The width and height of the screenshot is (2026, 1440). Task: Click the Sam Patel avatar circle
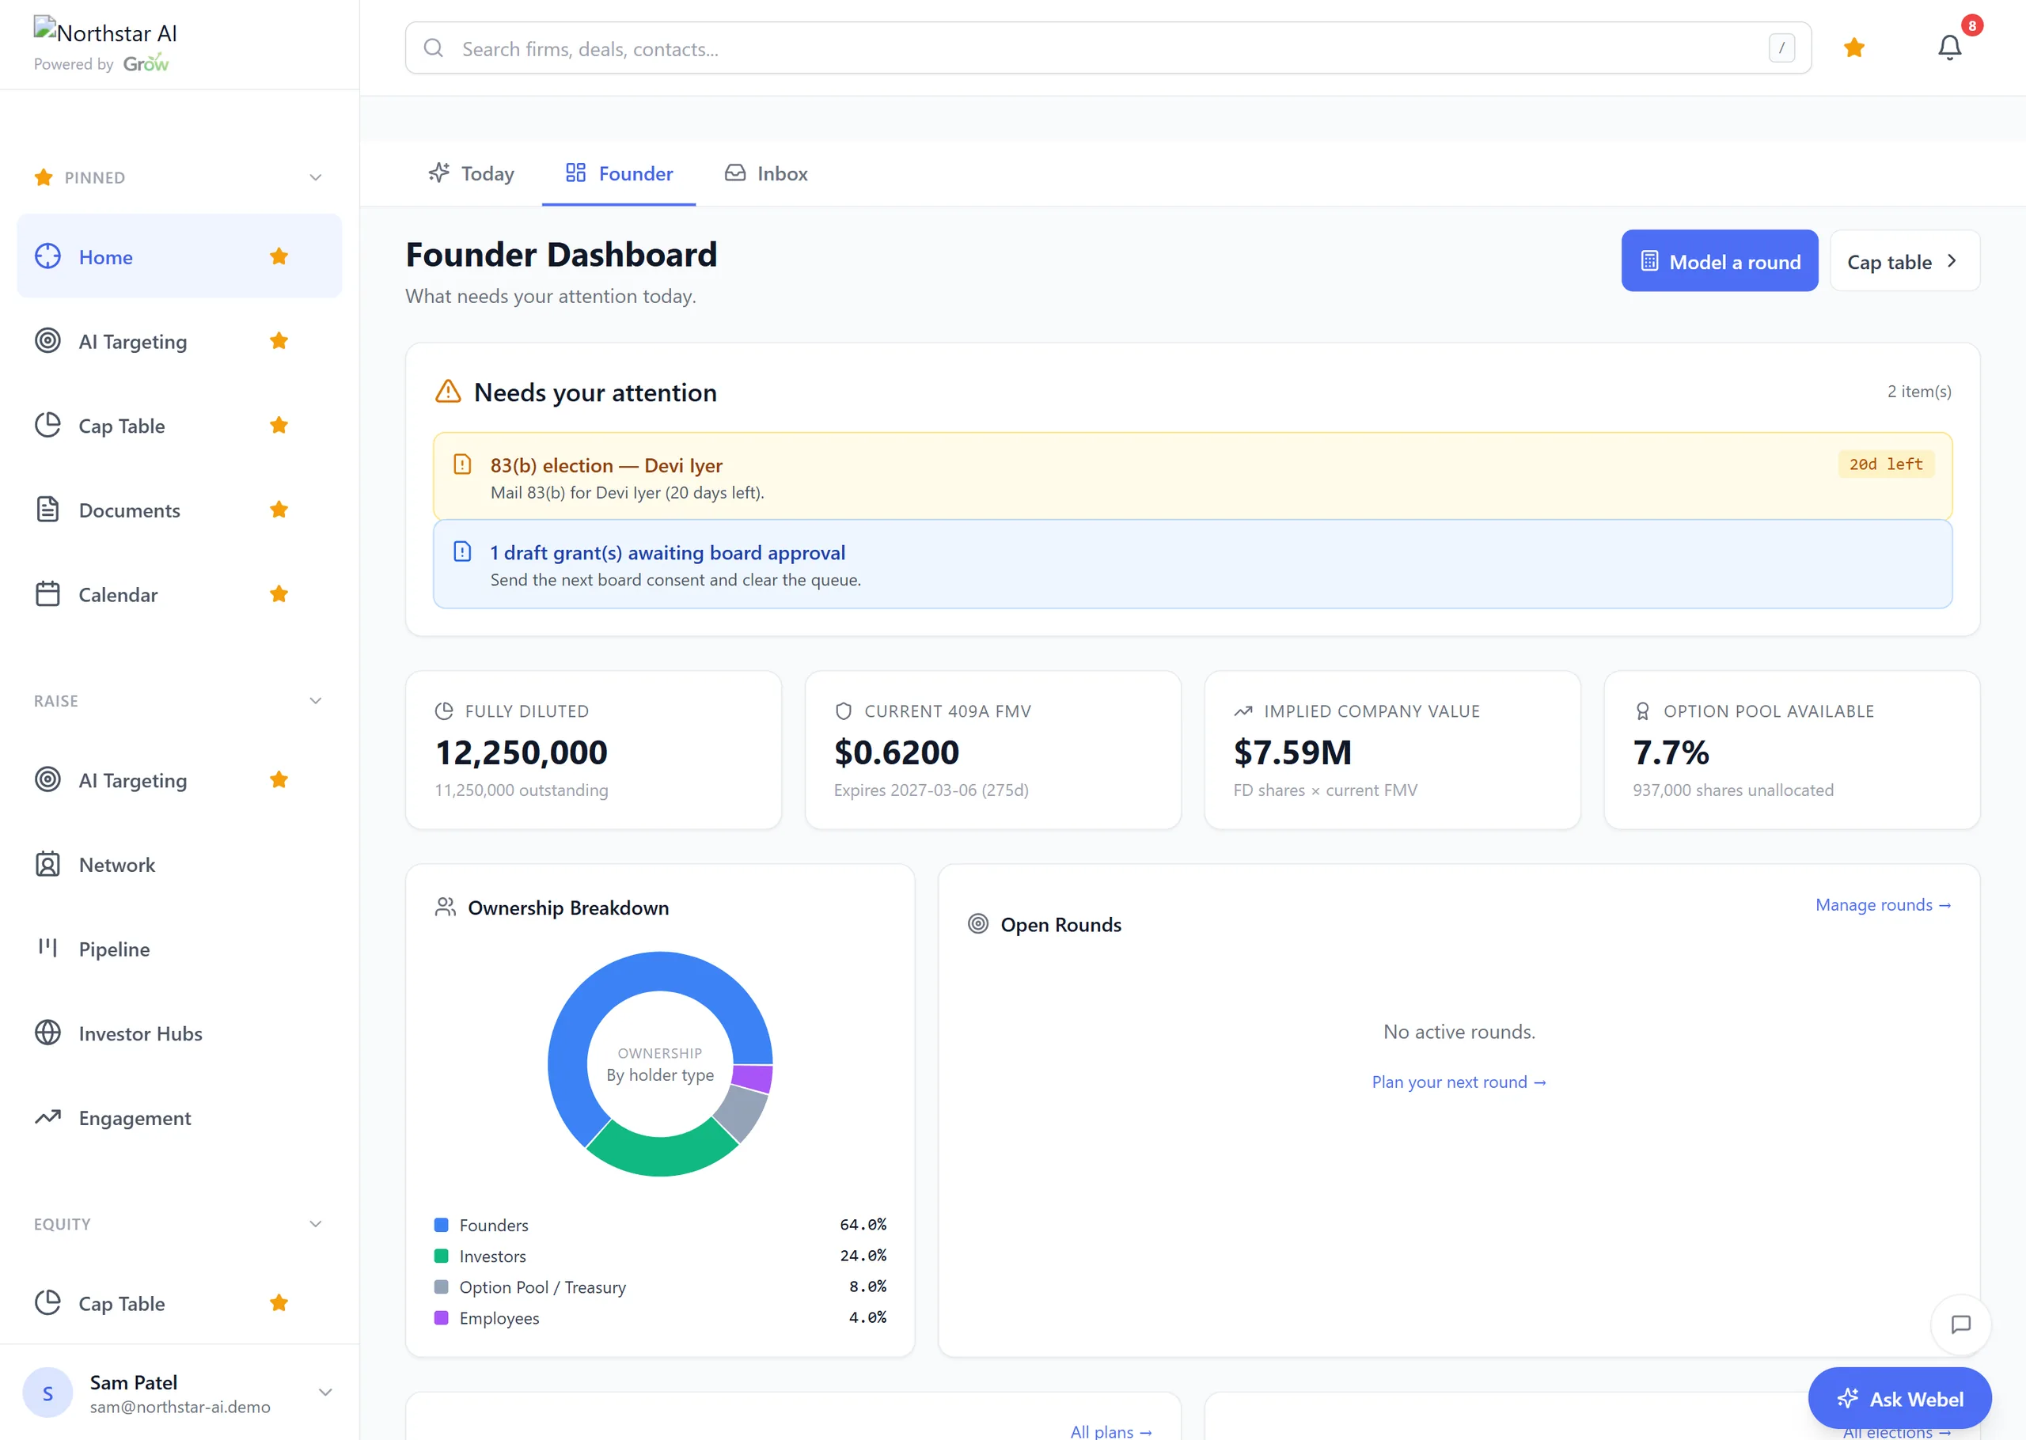tap(47, 1393)
